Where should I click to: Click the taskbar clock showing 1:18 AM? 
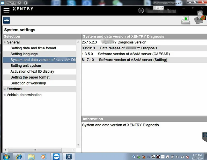tap(197, 157)
